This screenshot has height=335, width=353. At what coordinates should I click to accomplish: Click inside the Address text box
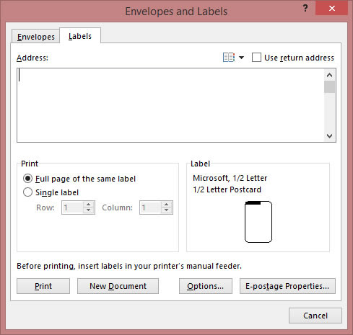click(x=170, y=105)
